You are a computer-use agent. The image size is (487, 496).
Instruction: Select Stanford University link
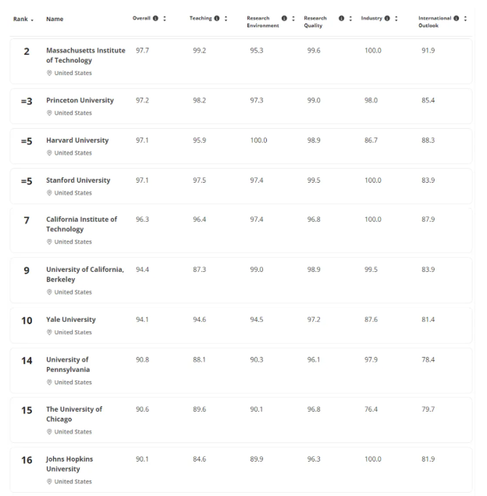[78, 180]
